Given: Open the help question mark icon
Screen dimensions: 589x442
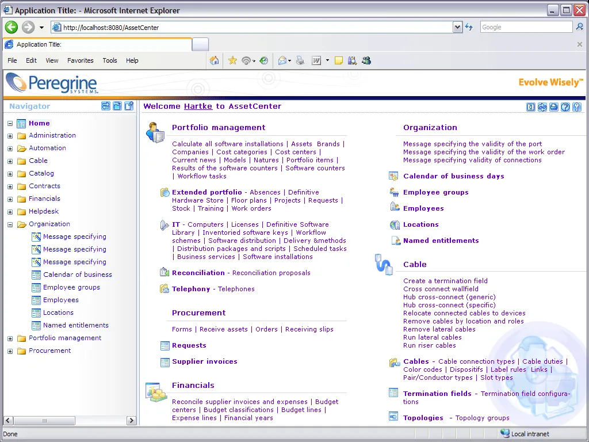Looking at the screenshot, I should (565, 106).
